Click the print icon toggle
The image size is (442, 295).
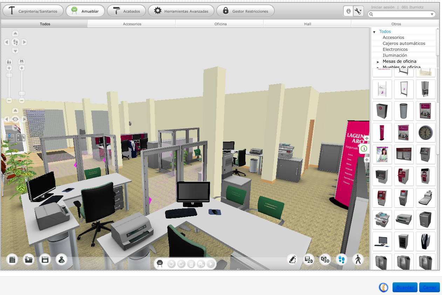pos(348,11)
